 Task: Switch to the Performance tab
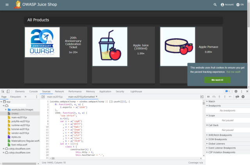click(x=75, y=91)
